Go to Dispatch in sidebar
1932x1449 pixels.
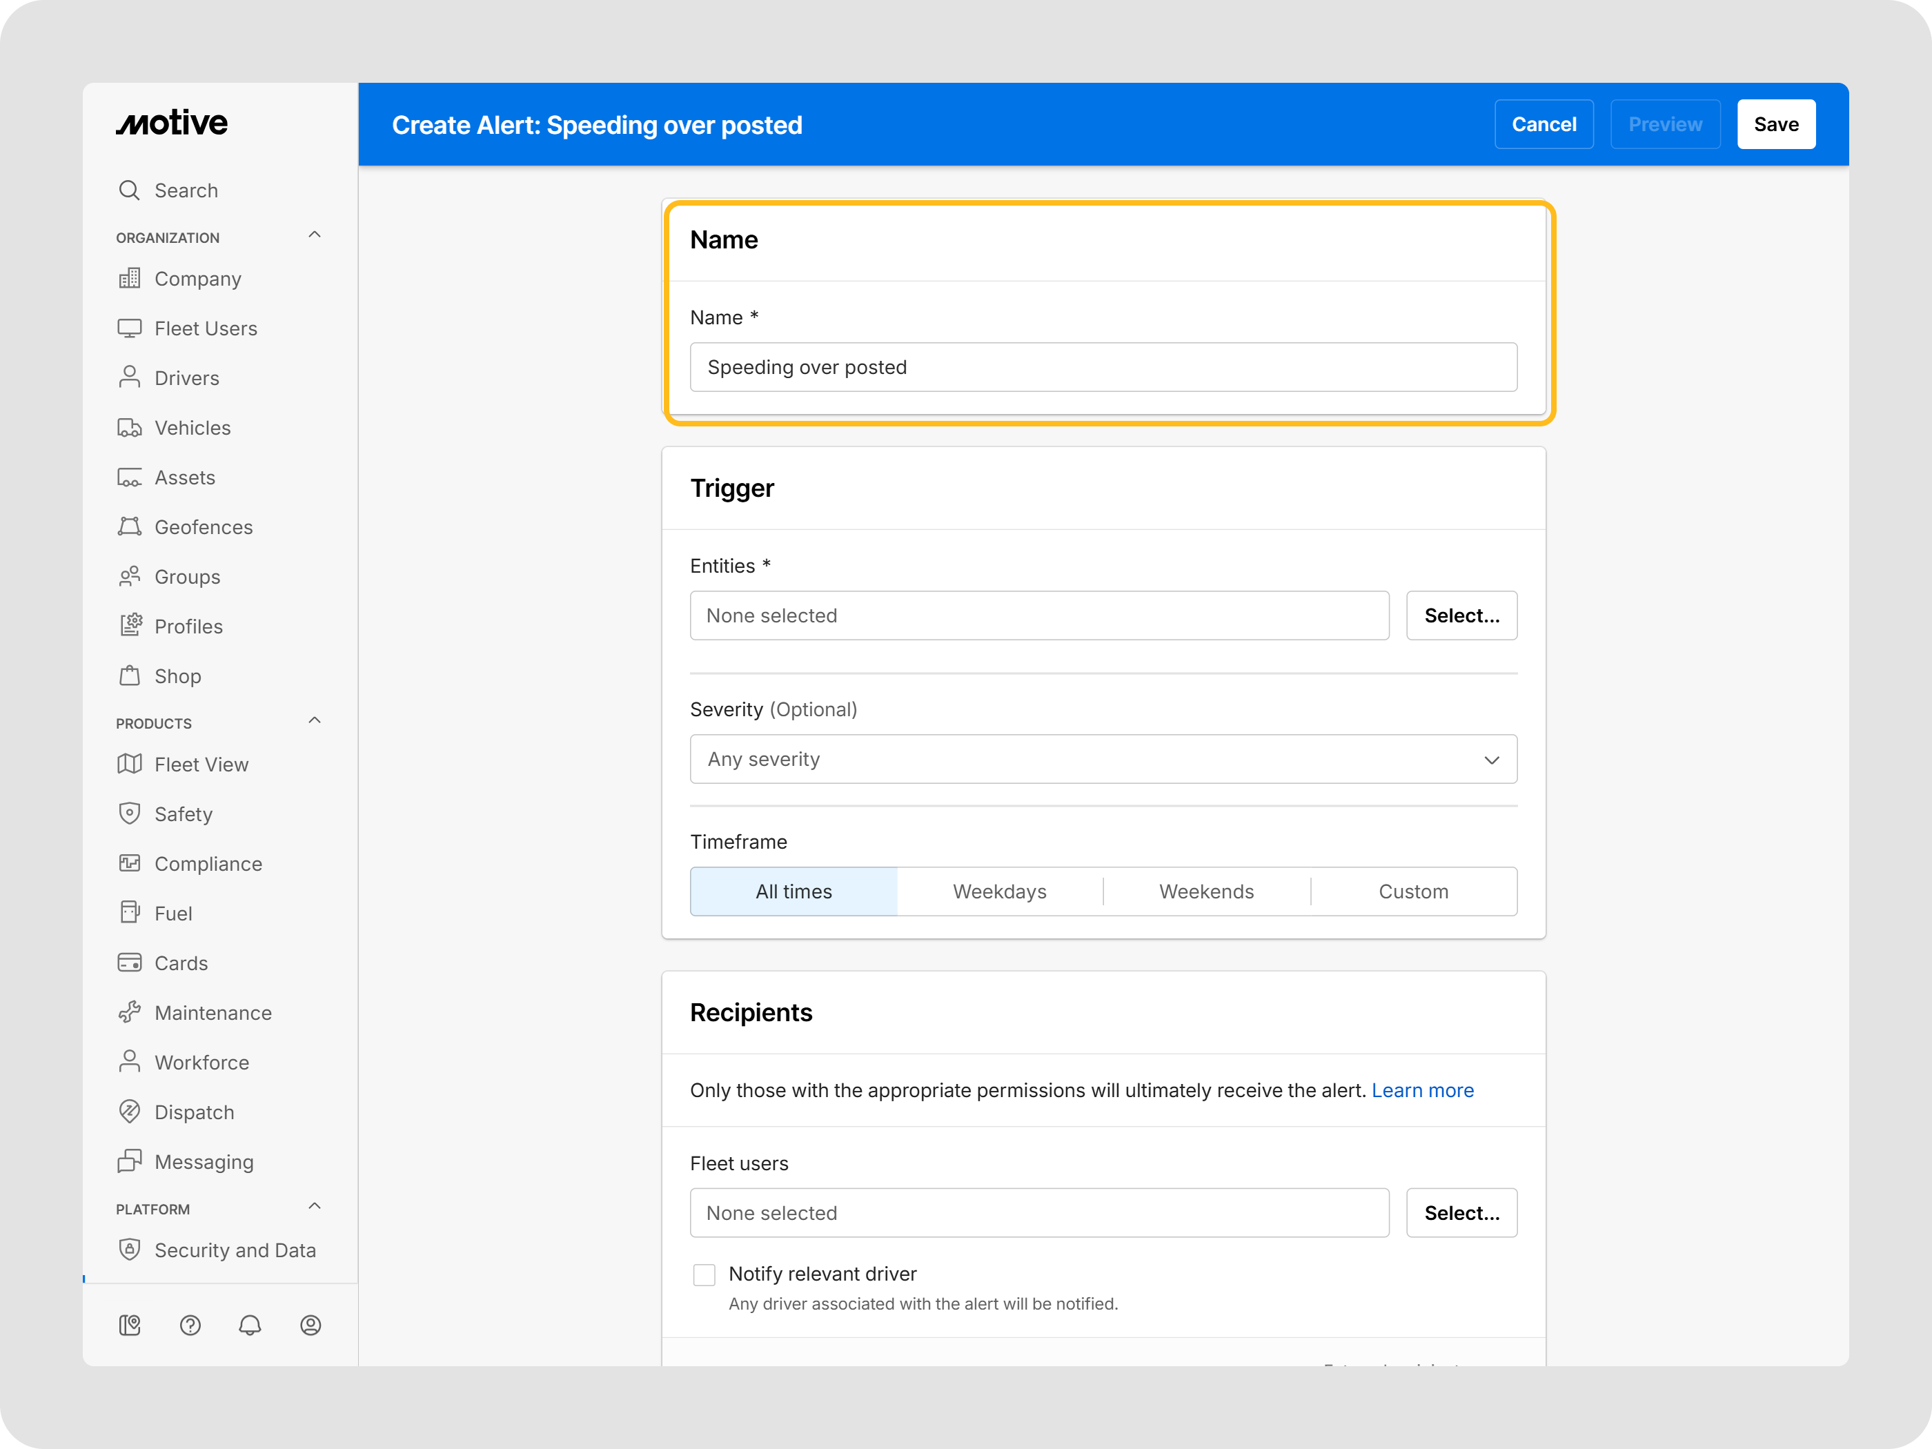coord(194,1112)
